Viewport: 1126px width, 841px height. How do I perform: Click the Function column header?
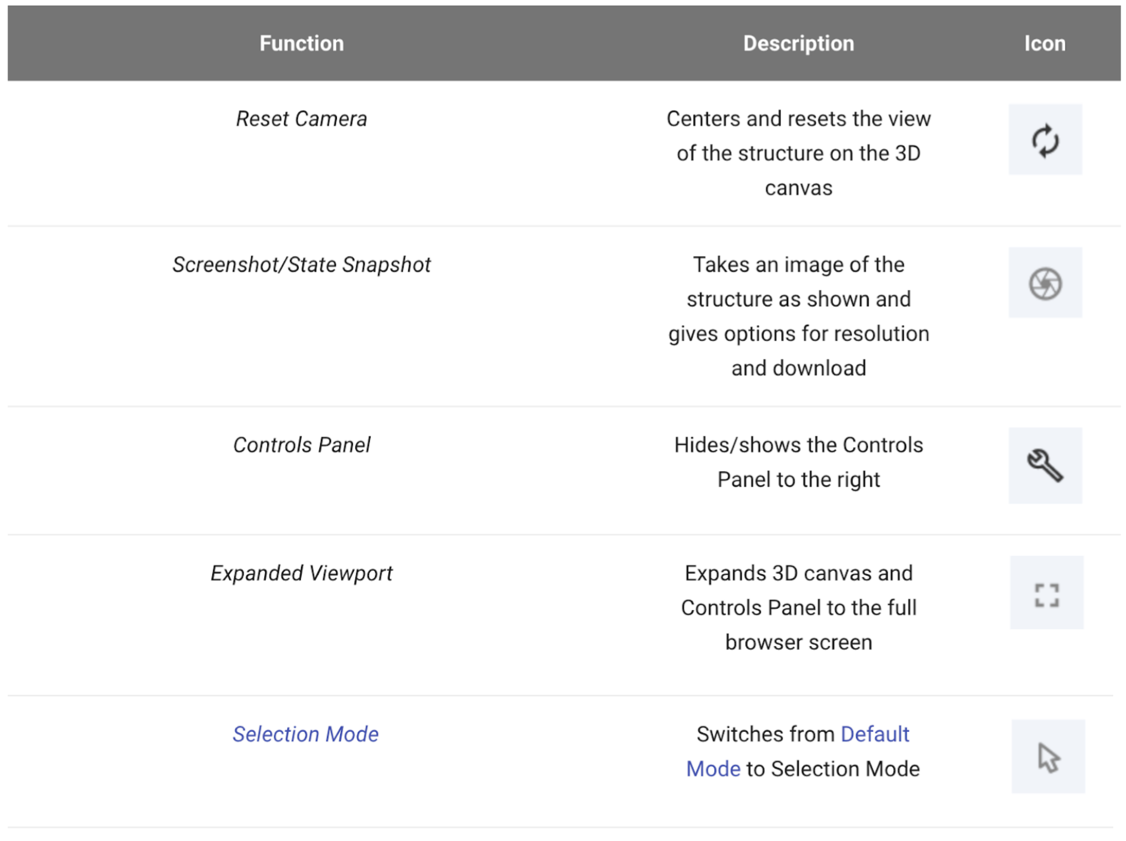click(302, 43)
